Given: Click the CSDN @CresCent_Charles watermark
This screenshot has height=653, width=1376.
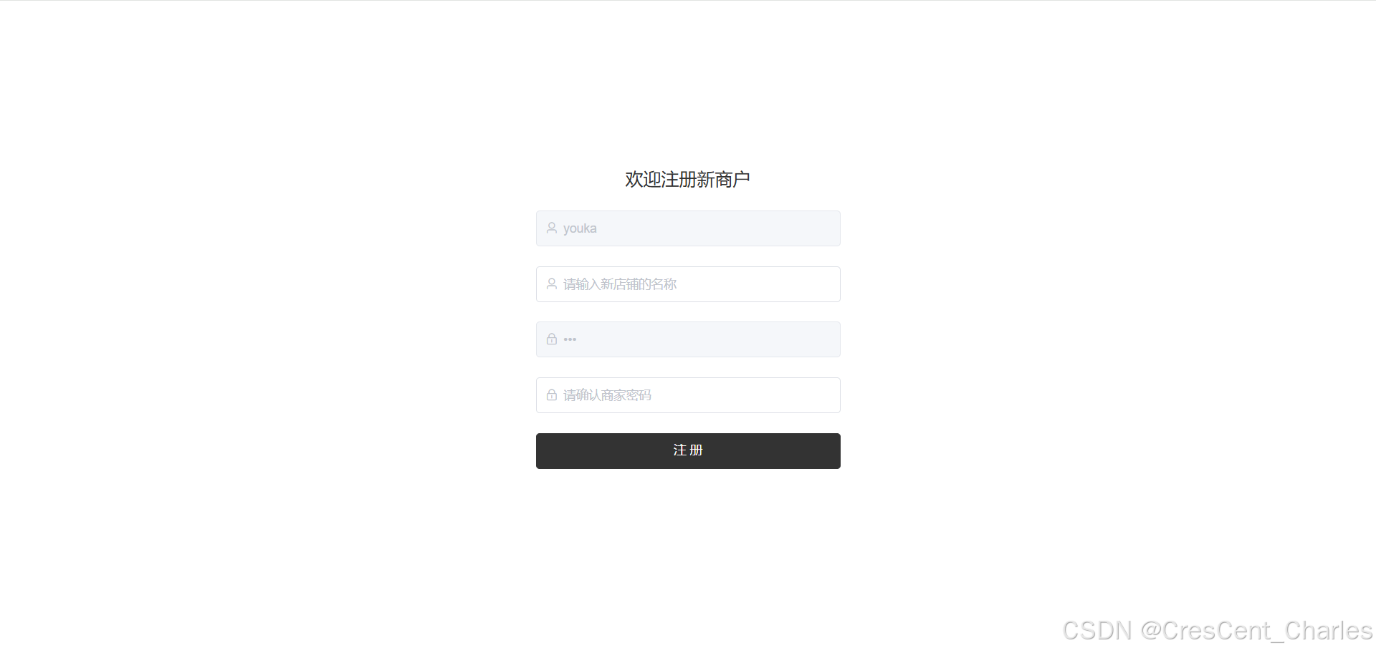Looking at the screenshot, I should pos(1217,631).
